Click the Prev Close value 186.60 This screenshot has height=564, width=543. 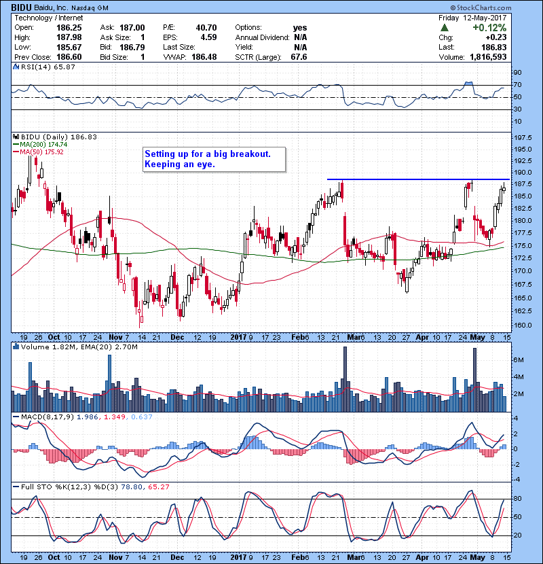(69, 57)
